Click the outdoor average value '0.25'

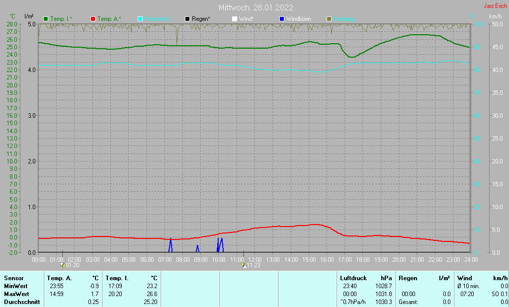coord(93,302)
